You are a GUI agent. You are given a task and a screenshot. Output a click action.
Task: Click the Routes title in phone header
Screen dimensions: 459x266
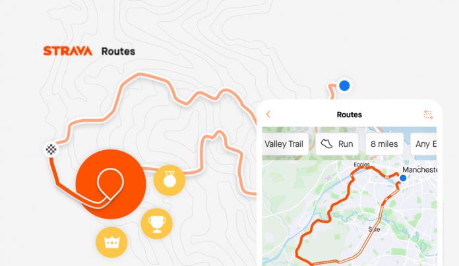[x=350, y=115]
